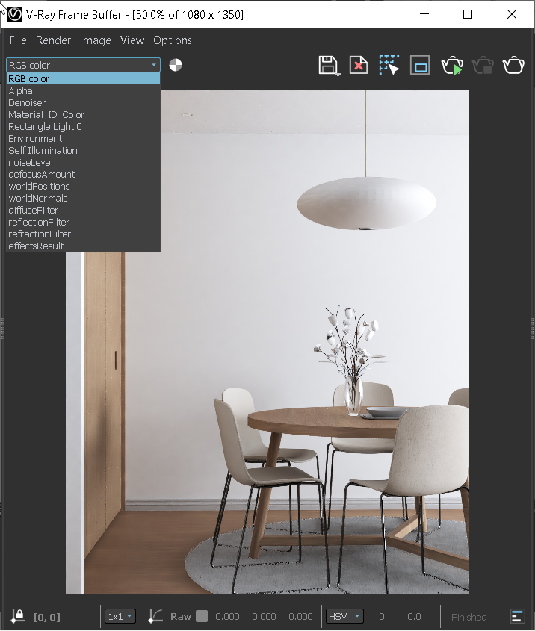Image resolution: width=535 pixels, height=631 pixels.
Task: Select the Environment channel
Action: (84, 138)
